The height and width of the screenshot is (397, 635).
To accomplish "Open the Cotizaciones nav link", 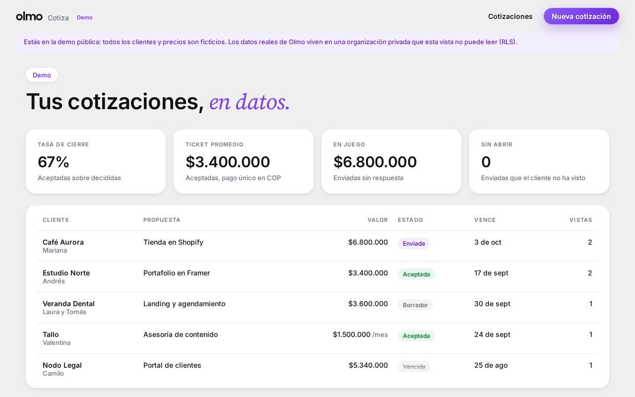I will (x=510, y=16).
